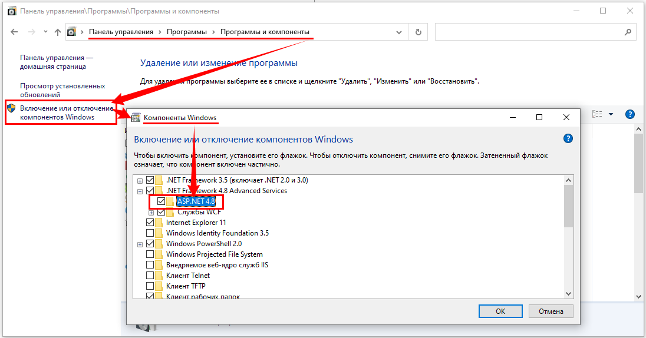Image resolution: width=646 pixels, height=338 pixels.
Task: Enable Windows Identity Foundation 3.5 checkbox
Action: 150,233
